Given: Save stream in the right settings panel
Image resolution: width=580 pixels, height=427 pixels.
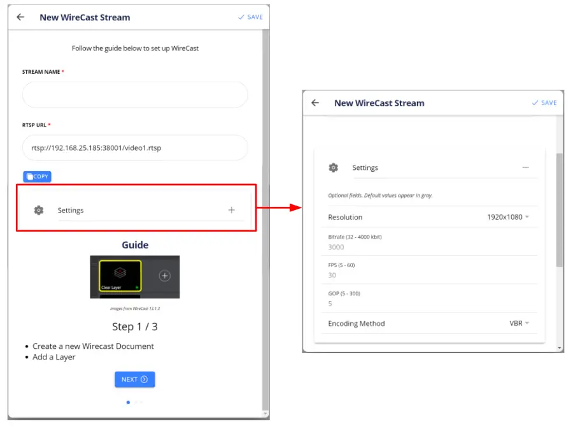Looking at the screenshot, I should [x=544, y=103].
